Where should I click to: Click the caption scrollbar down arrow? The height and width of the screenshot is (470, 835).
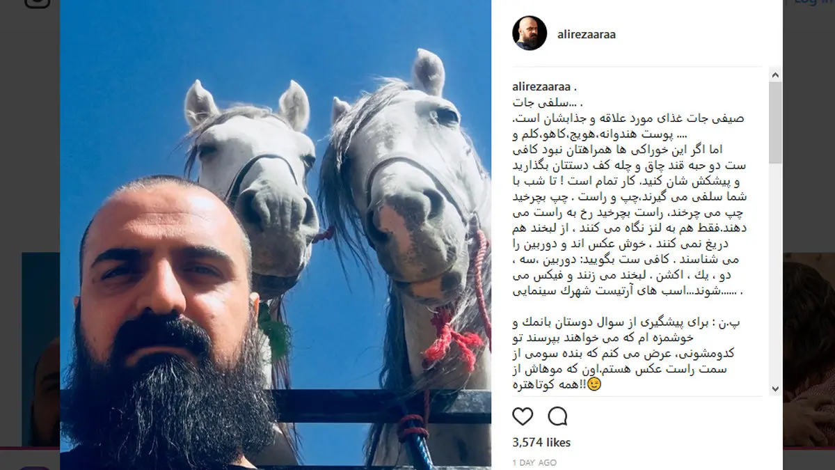775,389
